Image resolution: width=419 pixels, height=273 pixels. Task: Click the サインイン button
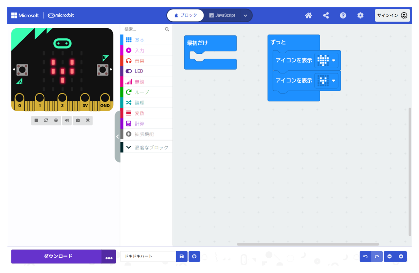click(x=392, y=15)
